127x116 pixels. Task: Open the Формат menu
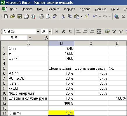coord(69,9)
